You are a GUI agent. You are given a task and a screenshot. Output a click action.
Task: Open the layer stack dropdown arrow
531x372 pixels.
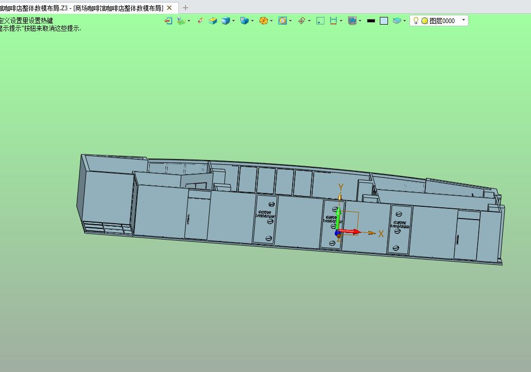point(405,21)
